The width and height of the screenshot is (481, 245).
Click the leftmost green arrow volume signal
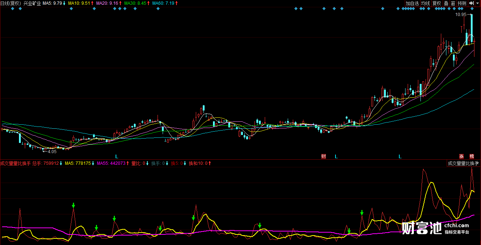pyautogui.click(x=73, y=205)
